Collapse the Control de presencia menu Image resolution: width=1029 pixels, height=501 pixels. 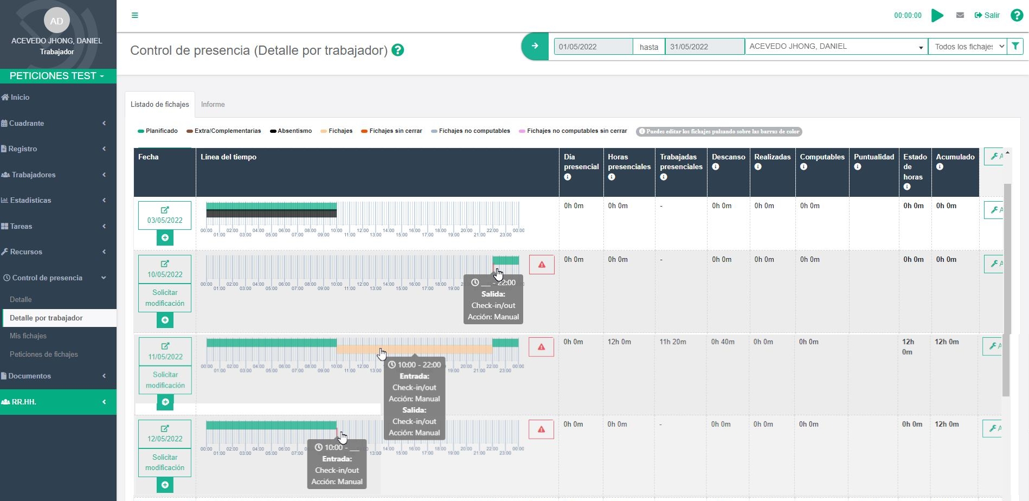(54, 278)
